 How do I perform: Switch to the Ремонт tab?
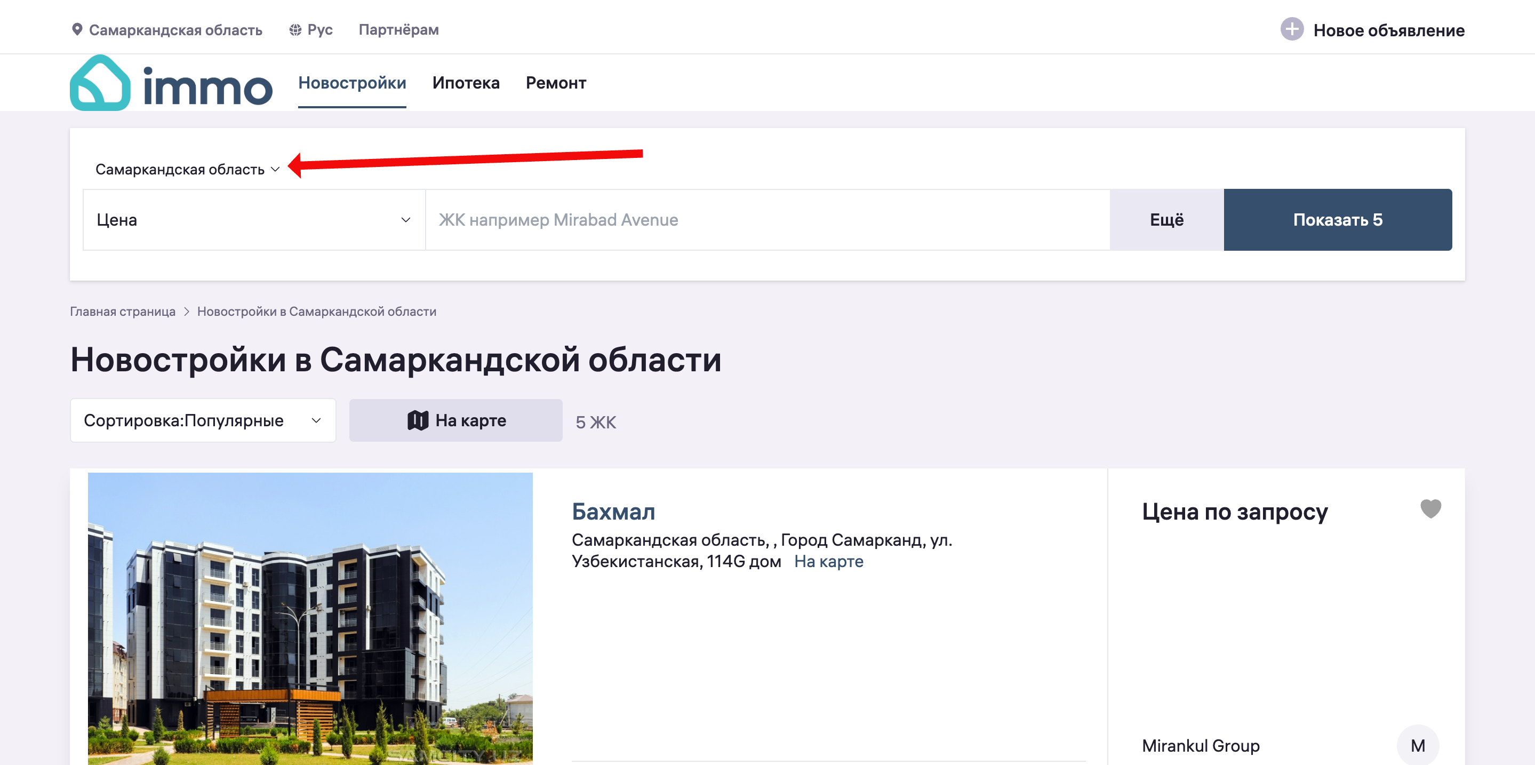555,83
